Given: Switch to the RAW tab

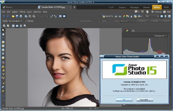Looking at the screenshot, I should (166, 7).
